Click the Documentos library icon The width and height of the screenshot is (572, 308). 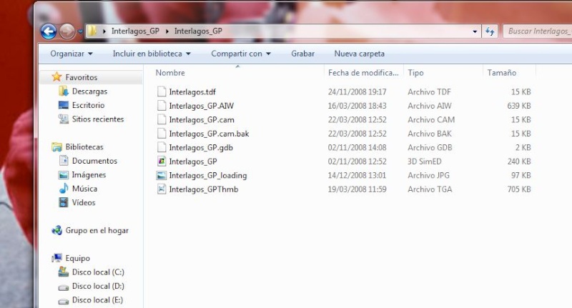[x=64, y=160]
